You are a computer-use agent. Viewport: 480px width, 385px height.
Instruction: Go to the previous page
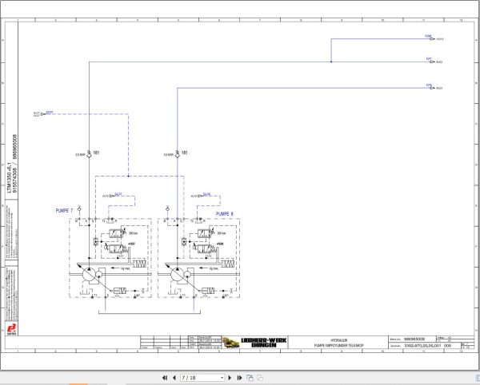(x=174, y=378)
